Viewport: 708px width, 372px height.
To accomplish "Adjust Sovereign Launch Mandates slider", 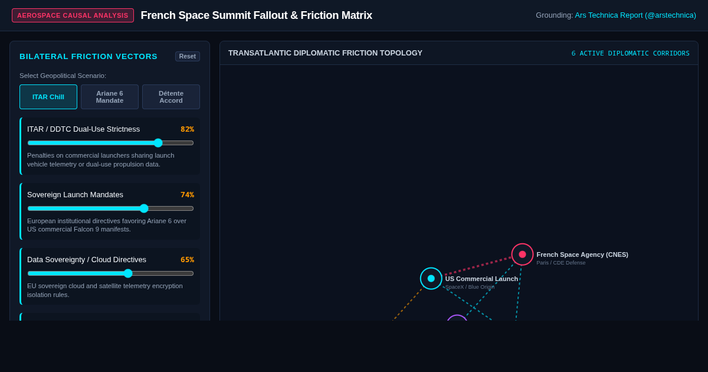I will pos(110,208).
